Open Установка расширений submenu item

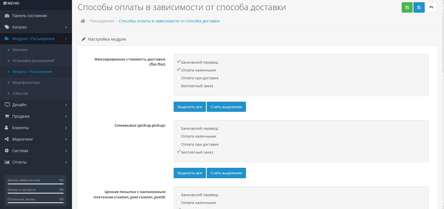tap(36, 61)
